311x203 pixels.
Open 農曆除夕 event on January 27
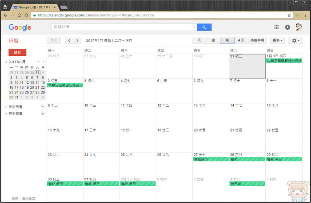(x=211, y=159)
